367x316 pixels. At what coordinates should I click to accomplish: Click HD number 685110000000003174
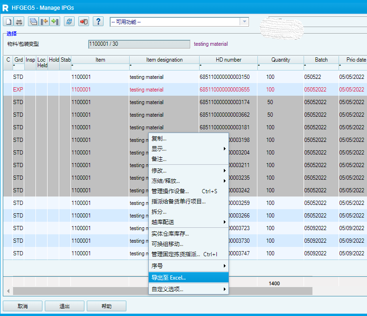coord(225,102)
